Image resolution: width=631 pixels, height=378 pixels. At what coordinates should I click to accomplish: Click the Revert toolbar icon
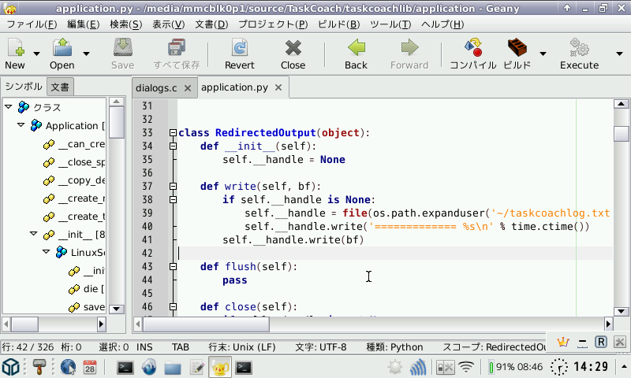tap(240, 47)
